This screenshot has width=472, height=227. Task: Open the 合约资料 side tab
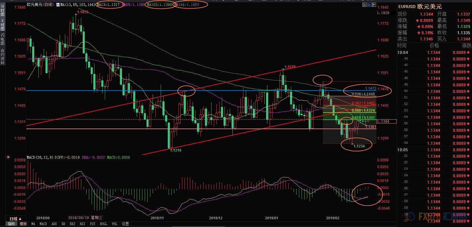click(2, 56)
